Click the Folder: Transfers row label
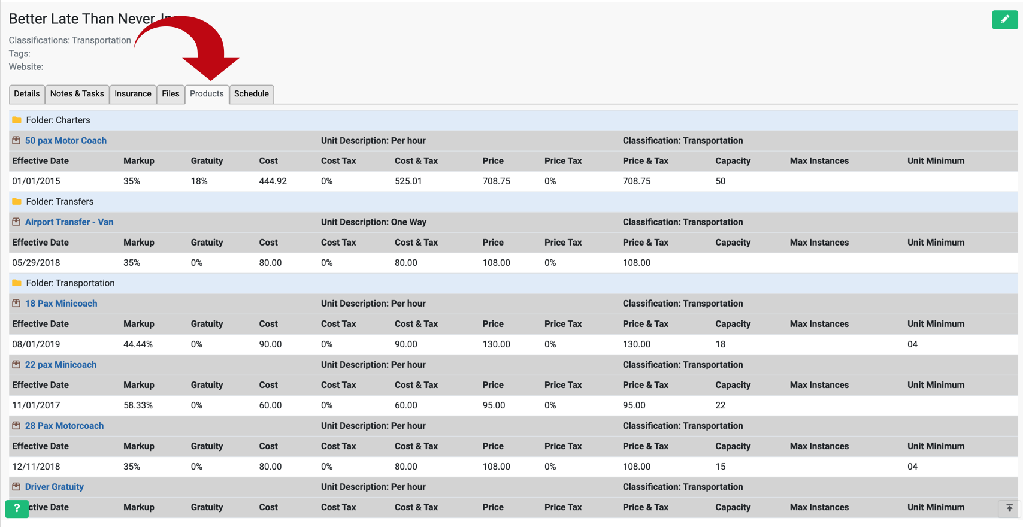 (60, 201)
